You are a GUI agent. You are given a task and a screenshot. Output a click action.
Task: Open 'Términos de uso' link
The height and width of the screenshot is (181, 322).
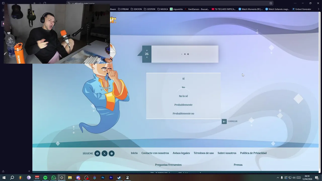pos(204,153)
